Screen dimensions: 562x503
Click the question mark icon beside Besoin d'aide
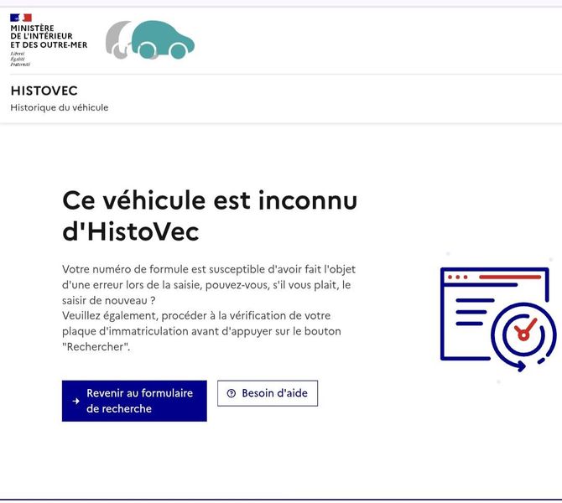tap(232, 393)
